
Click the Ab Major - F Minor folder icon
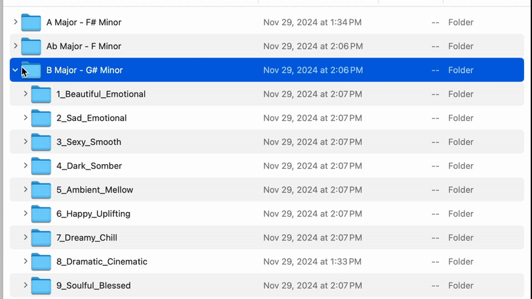pyautogui.click(x=31, y=46)
